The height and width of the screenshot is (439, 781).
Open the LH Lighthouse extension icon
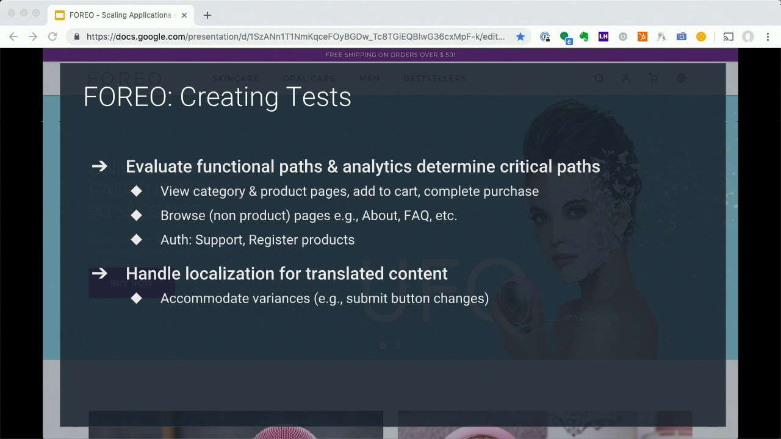(603, 37)
